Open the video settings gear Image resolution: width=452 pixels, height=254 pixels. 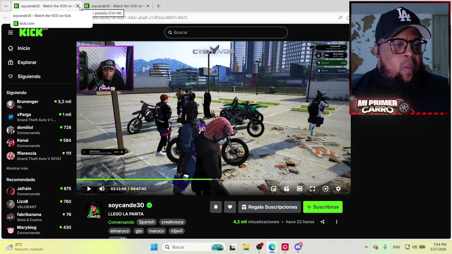coord(338,189)
